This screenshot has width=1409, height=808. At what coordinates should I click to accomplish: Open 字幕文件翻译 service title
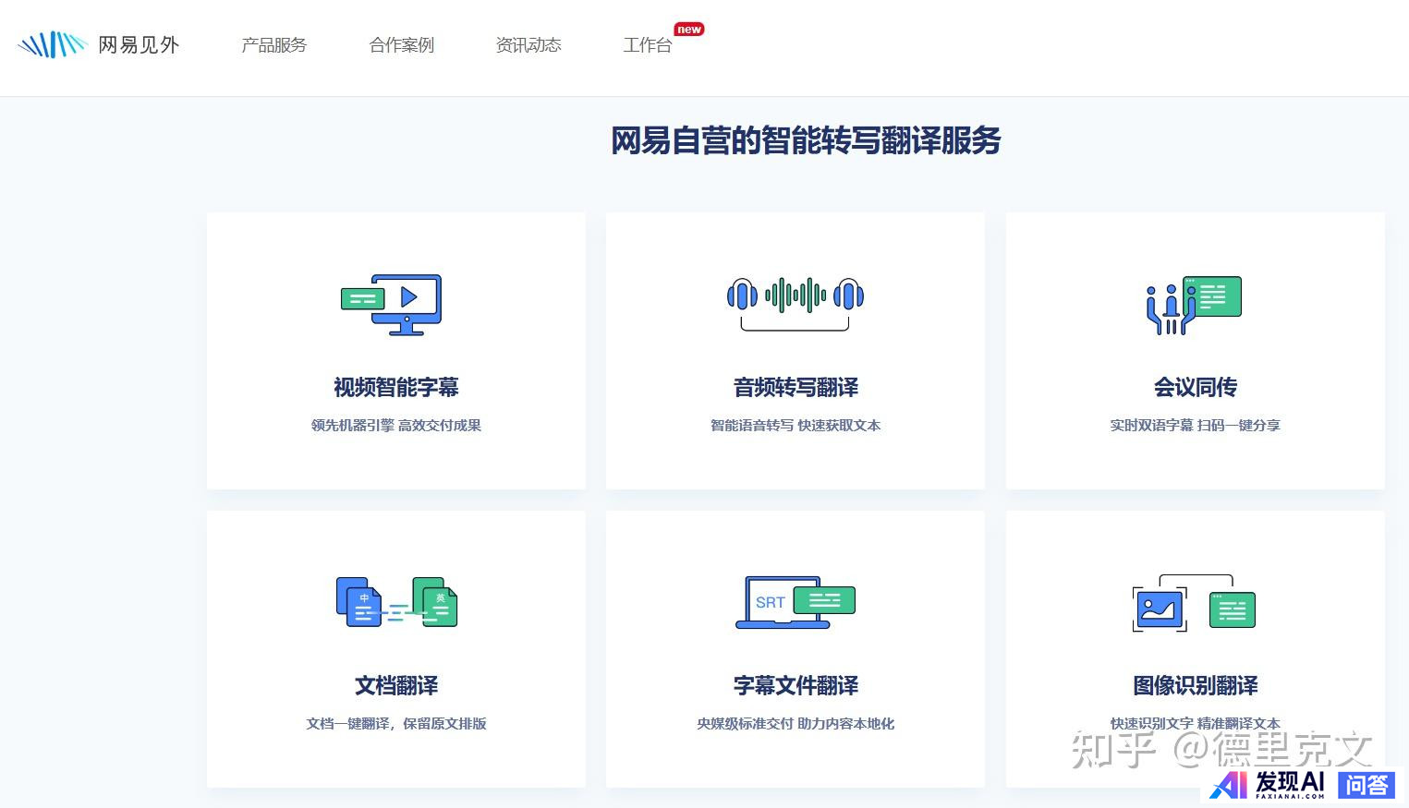tap(796, 685)
